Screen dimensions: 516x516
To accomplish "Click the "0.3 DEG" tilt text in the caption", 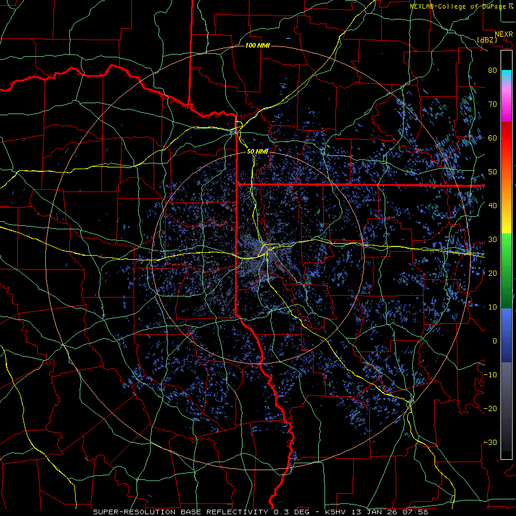I will pyautogui.click(x=292, y=512).
